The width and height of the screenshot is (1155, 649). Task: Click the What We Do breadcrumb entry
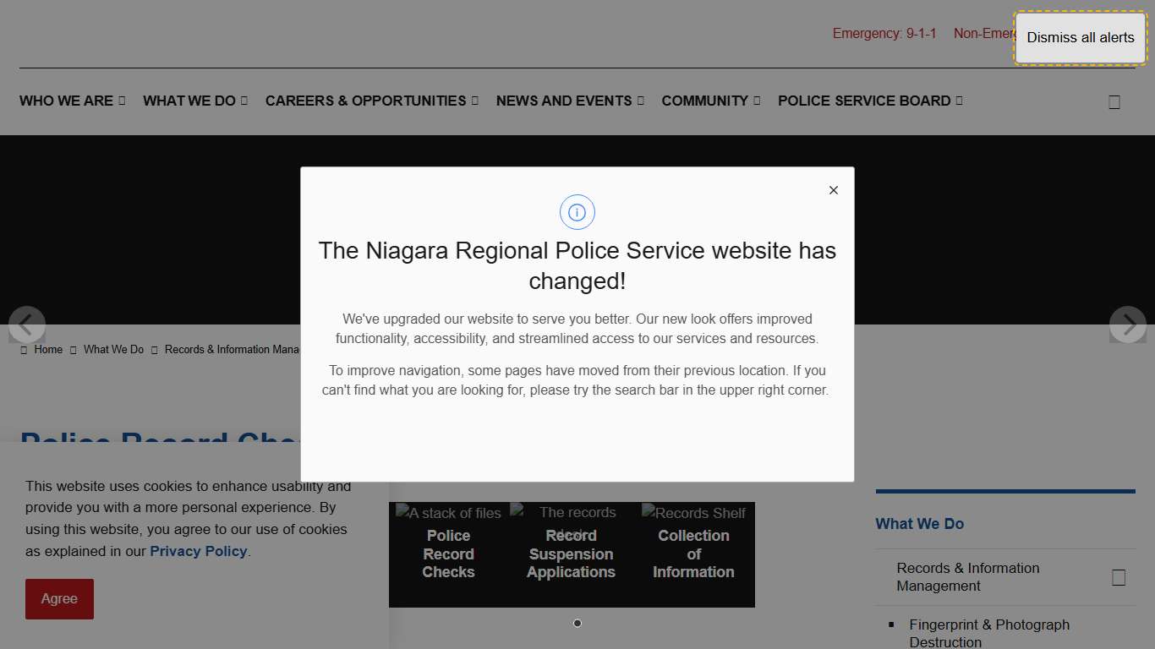pos(113,349)
